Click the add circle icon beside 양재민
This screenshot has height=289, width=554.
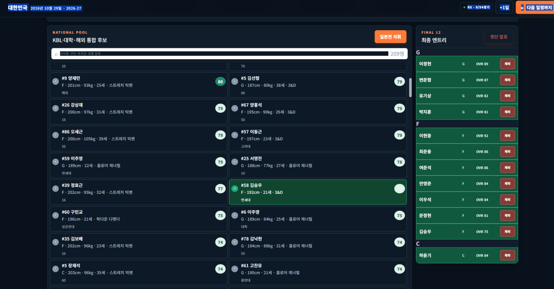tap(55, 81)
